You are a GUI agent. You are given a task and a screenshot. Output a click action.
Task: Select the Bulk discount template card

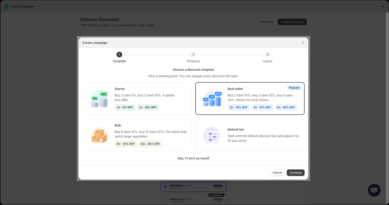137,135
